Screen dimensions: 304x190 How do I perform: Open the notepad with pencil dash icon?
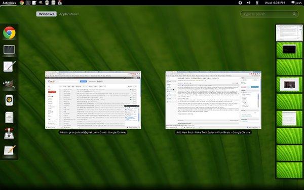(x=9, y=150)
